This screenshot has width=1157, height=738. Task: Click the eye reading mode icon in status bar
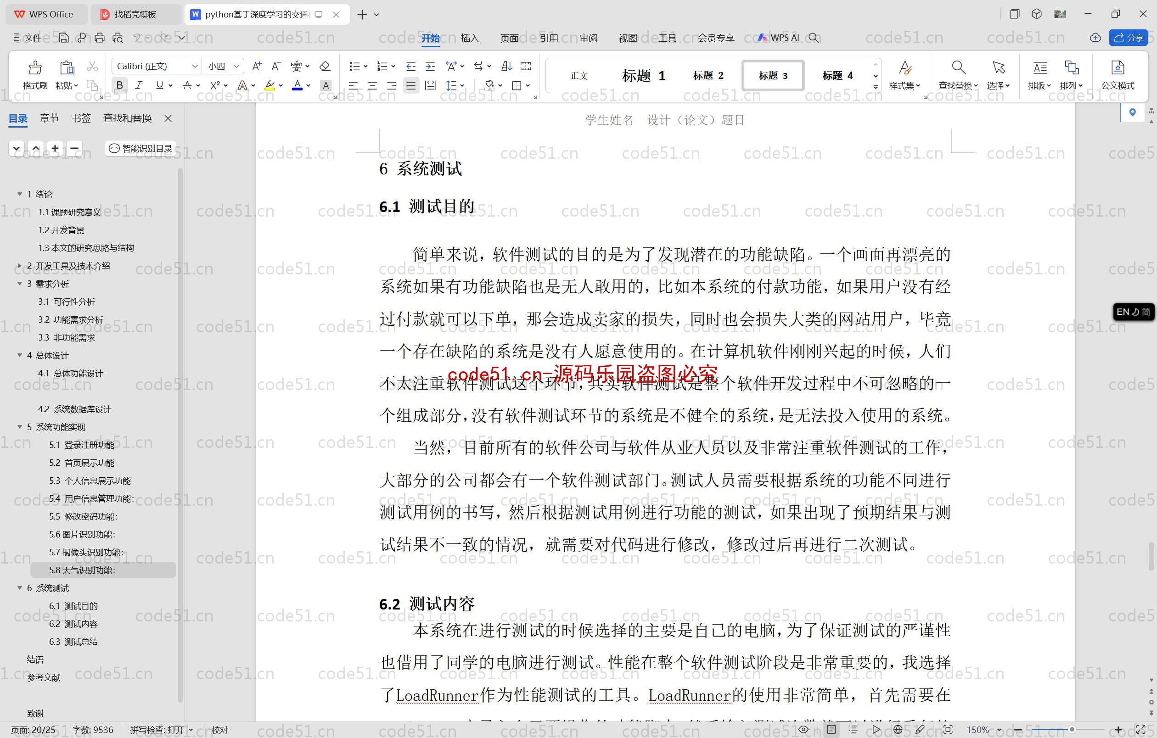click(x=803, y=729)
